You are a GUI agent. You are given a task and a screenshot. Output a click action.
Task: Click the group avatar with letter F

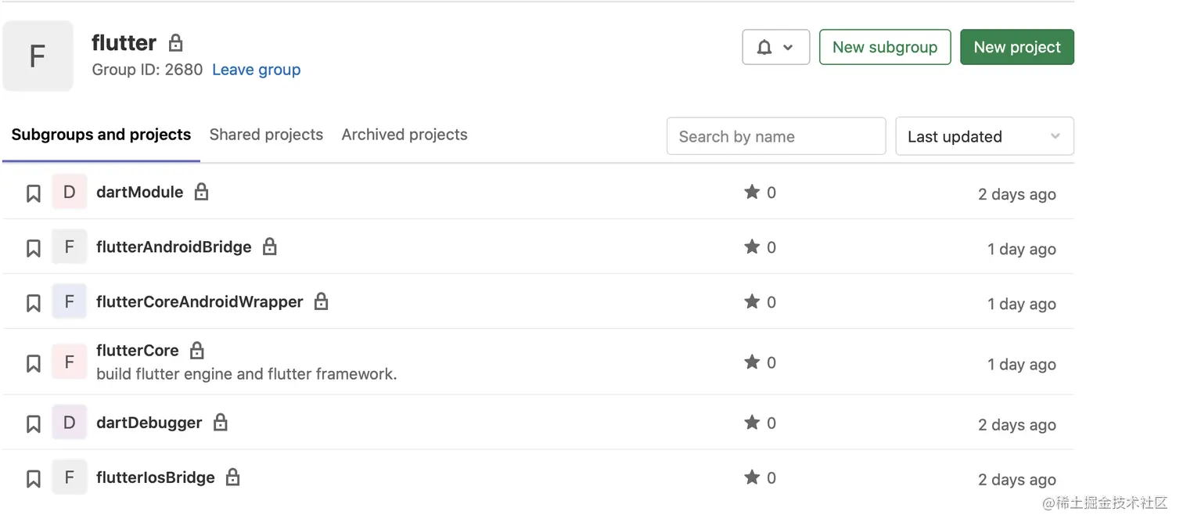[x=38, y=55]
